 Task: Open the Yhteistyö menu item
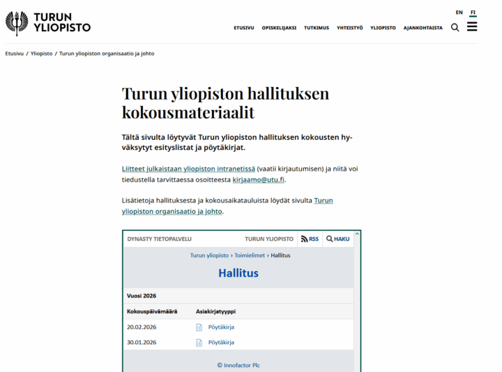tap(349, 28)
